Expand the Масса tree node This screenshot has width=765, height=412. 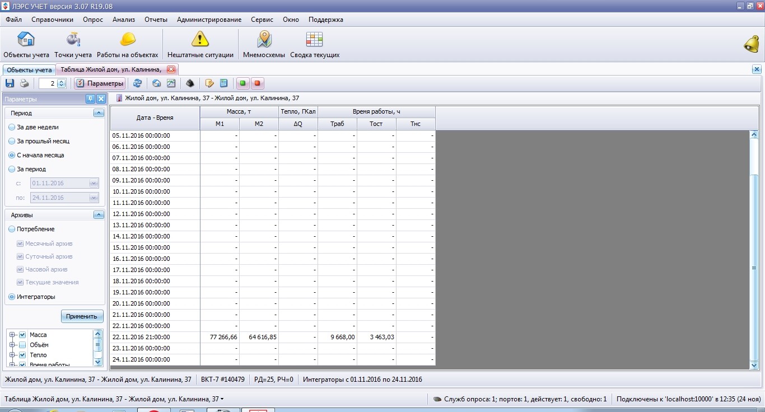tap(12, 335)
